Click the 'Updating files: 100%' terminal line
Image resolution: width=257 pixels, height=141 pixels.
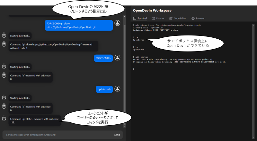point(156,30)
